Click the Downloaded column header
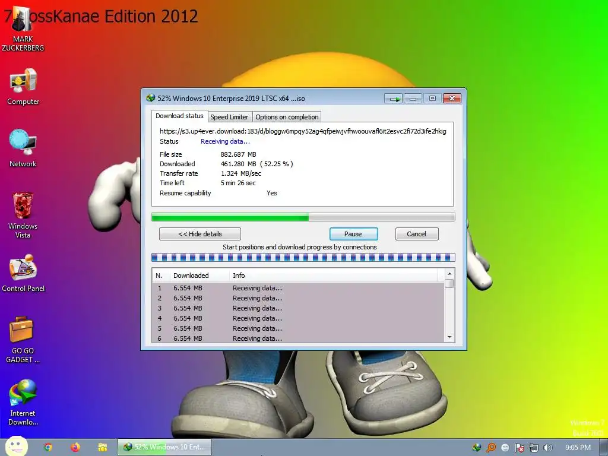The width and height of the screenshot is (608, 456). point(199,275)
